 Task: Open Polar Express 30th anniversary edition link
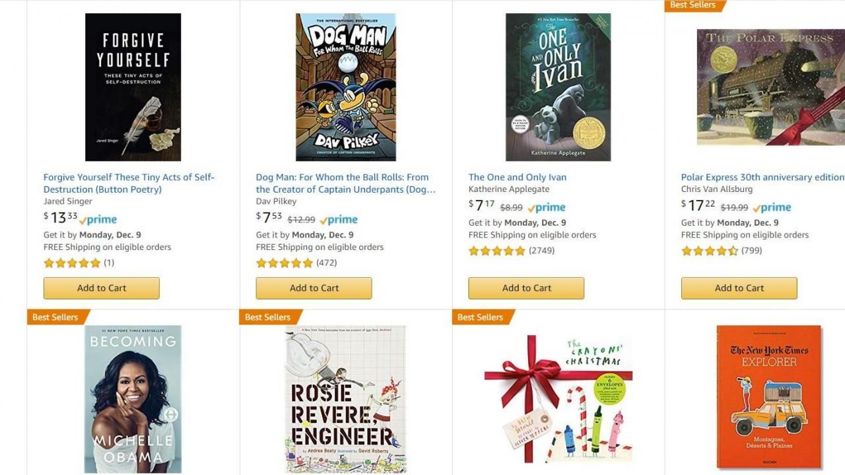(762, 177)
